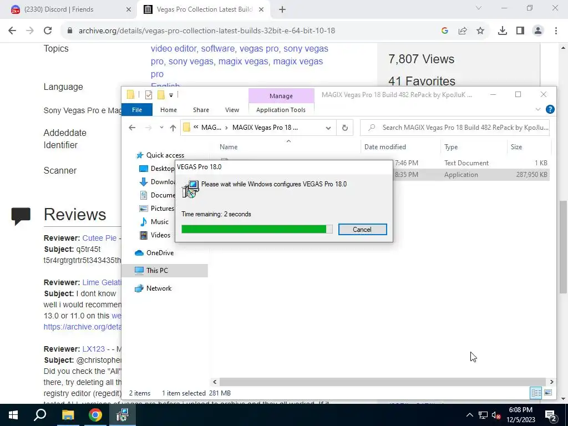Go up one folder level in Explorer

point(173,128)
